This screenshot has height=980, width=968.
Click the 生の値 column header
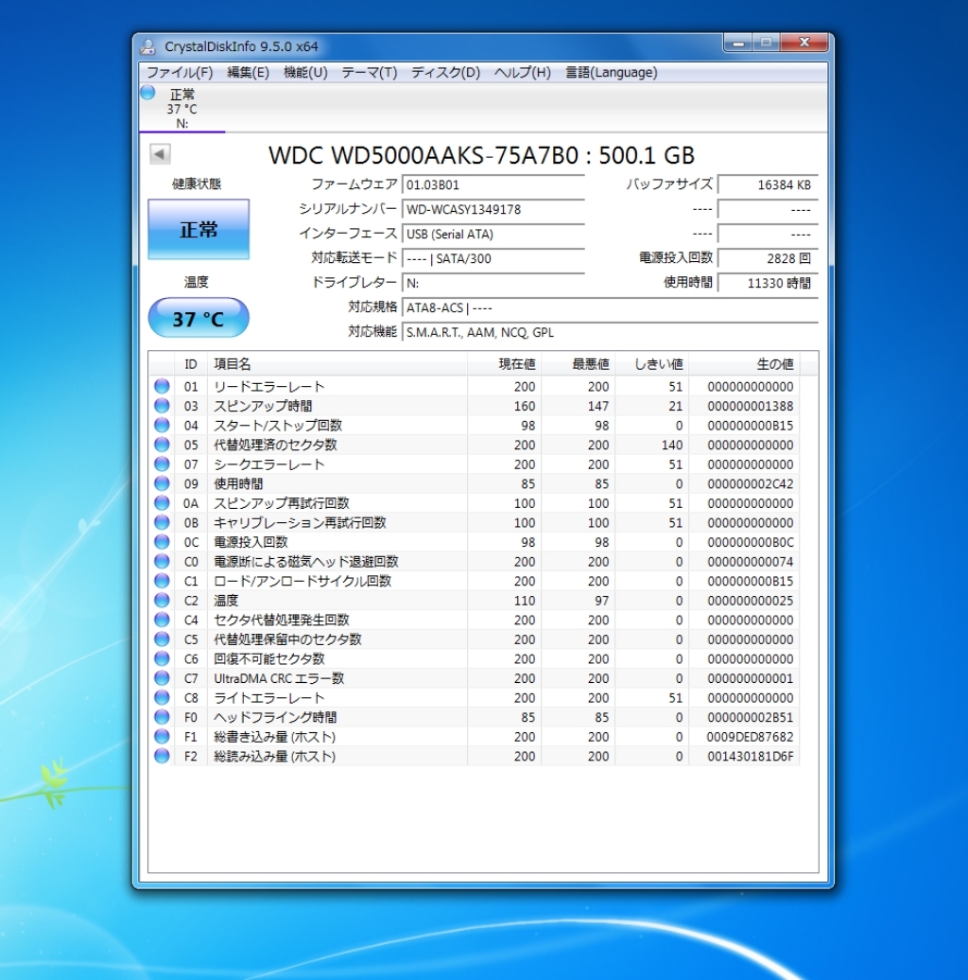coord(774,364)
